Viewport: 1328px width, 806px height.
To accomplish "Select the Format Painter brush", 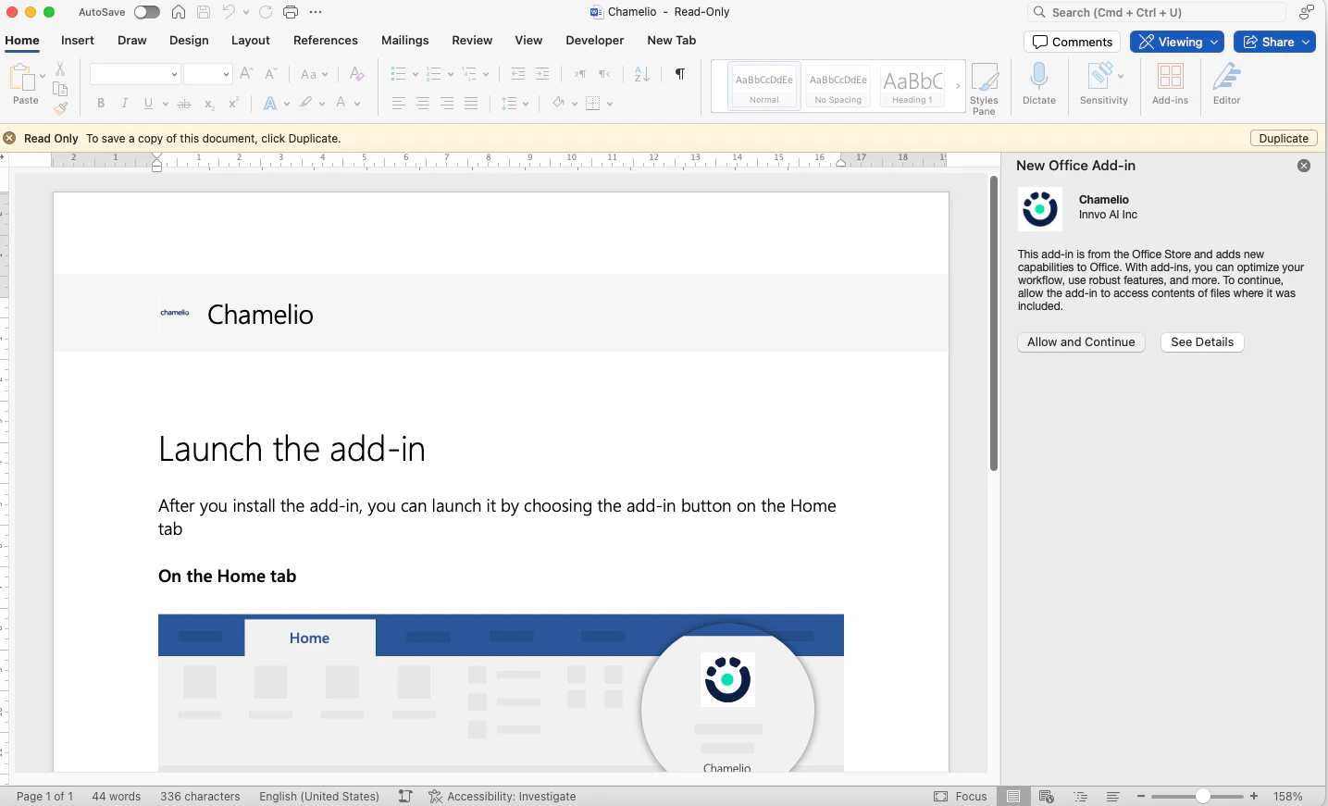I will (60, 108).
